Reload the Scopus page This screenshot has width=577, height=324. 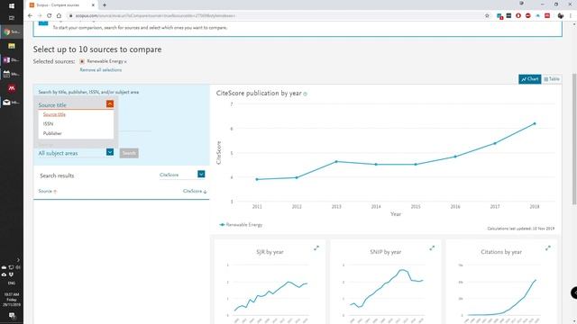point(50,16)
